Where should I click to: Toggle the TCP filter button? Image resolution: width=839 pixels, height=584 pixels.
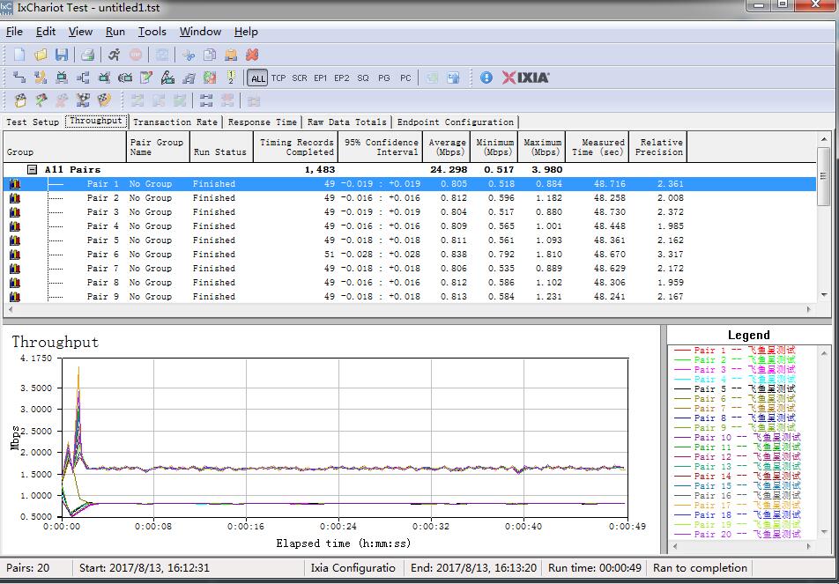pos(278,78)
